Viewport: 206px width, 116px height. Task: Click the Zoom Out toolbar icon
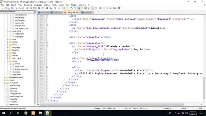[x=59, y=8]
